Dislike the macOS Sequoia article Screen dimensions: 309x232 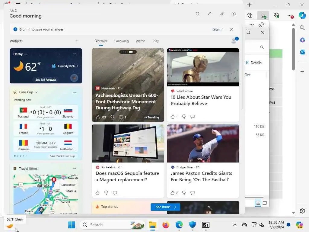coord(106,193)
